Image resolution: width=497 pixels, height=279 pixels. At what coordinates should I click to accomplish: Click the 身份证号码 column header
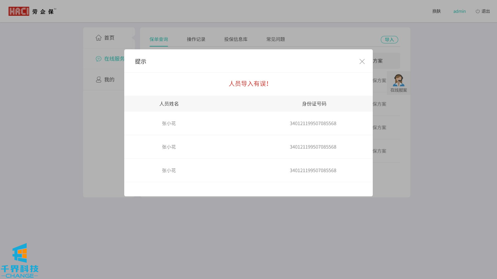tap(314, 104)
